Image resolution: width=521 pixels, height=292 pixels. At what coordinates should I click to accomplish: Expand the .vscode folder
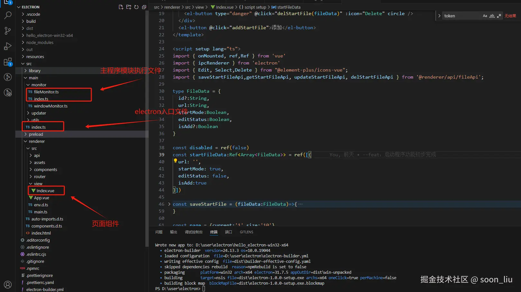coord(23,14)
